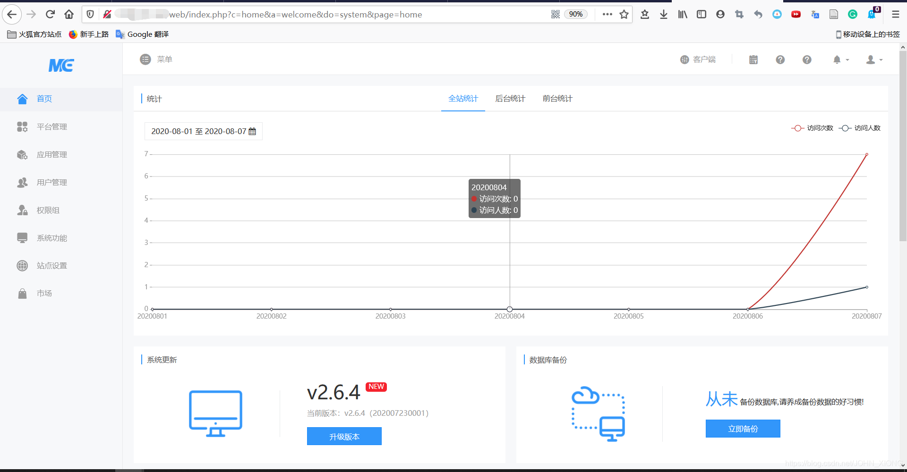Bookmark this page with the star icon
907x472 pixels.
(624, 14)
